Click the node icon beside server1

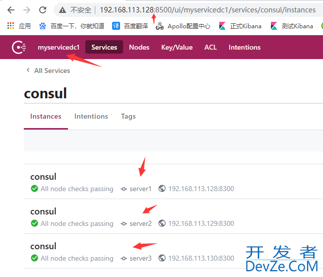click(124, 189)
